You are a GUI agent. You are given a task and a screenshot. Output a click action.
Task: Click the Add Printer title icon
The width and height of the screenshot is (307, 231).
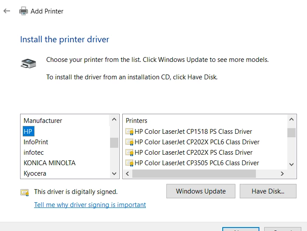point(24,11)
